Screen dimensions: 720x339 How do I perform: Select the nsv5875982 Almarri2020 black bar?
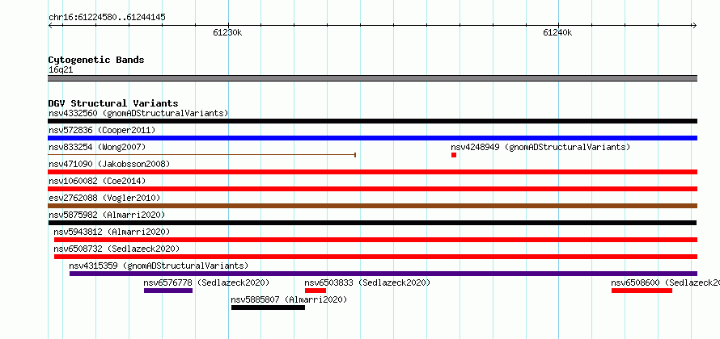click(372, 223)
